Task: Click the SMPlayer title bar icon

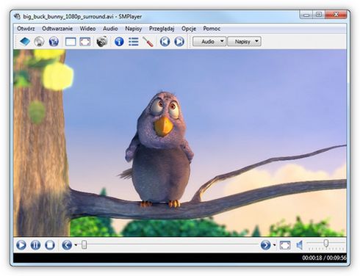Action: 17,16
